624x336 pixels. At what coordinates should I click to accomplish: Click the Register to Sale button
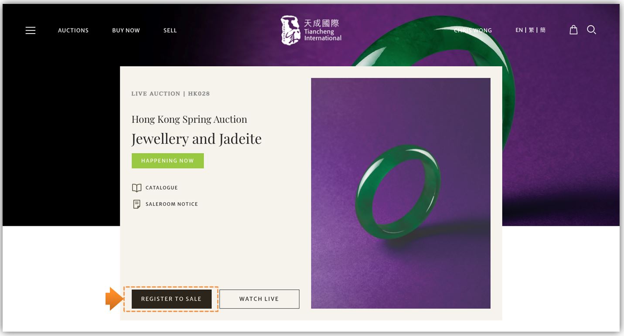tap(171, 299)
